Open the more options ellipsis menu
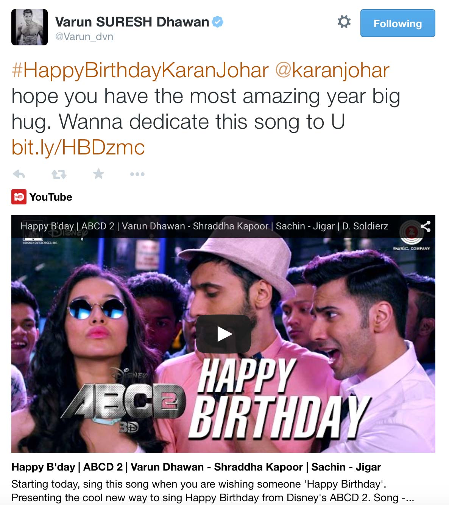 click(137, 174)
